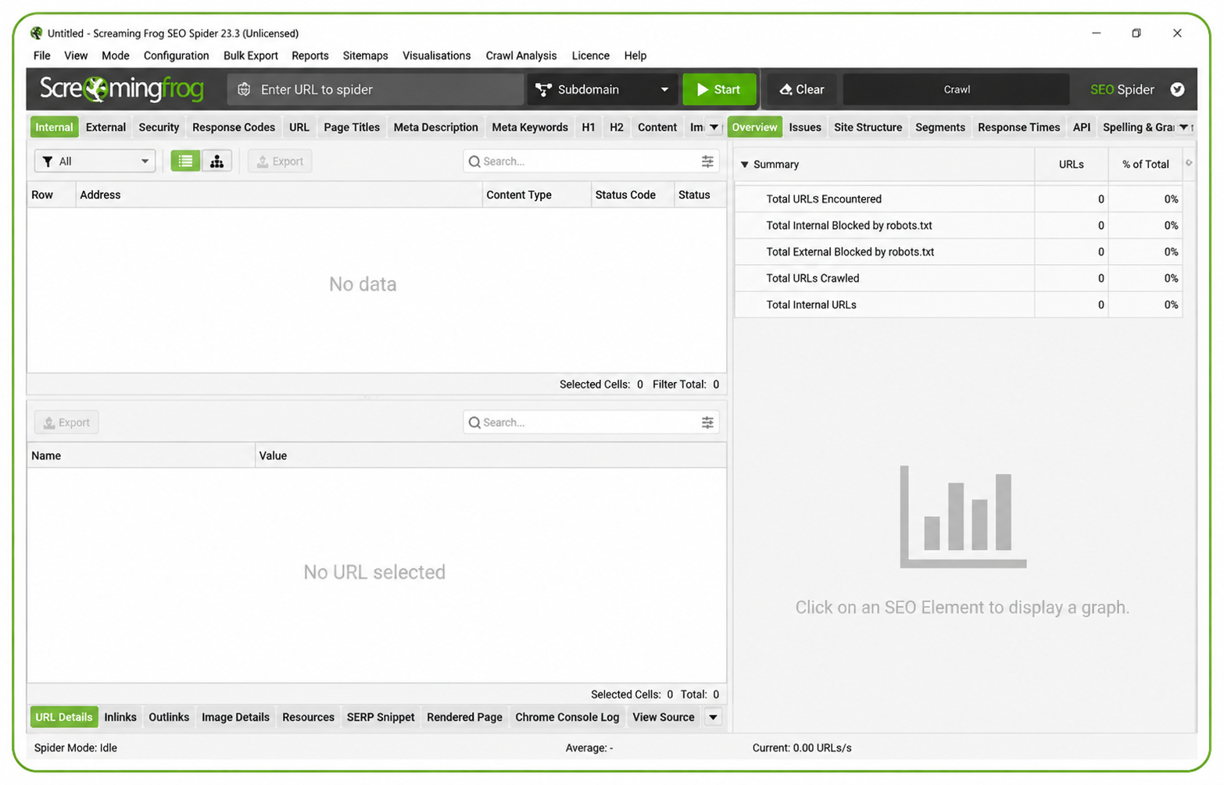1224x785 pixels.
Task: Open upper search filter settings icon
Action: click(707, 161)
